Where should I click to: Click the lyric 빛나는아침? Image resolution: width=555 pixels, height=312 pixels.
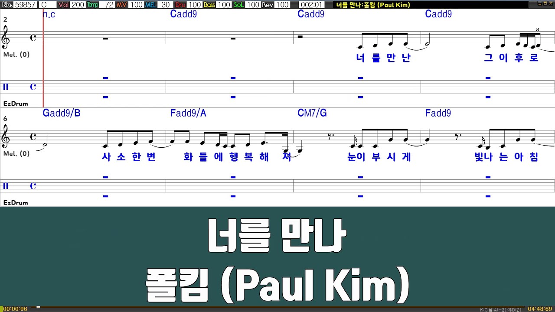pos(506,157)
